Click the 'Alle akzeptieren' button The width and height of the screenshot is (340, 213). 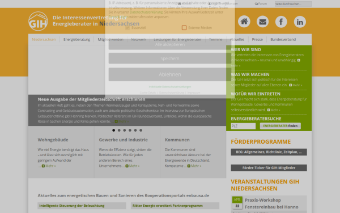(x=170, y=44)
